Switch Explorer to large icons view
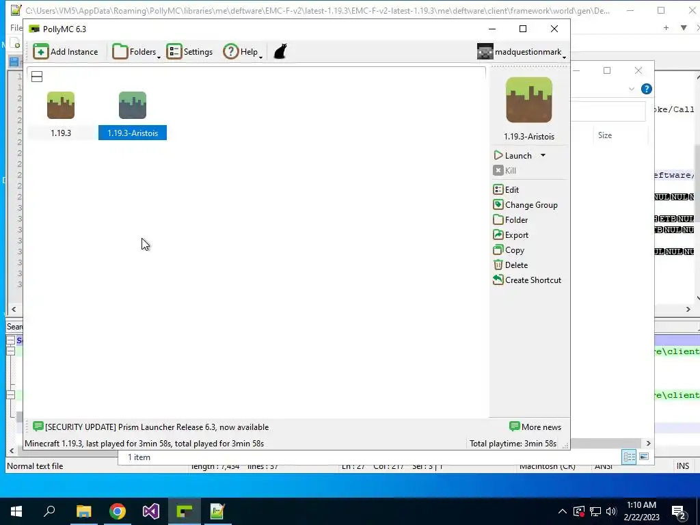 point(644,457)
